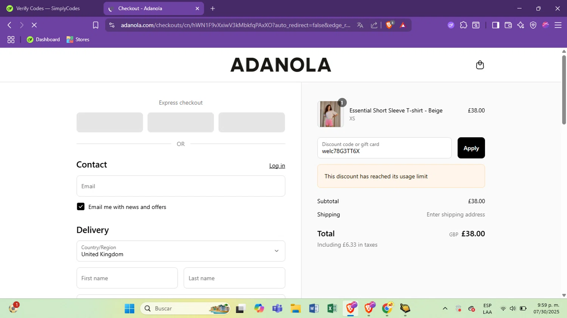Click the Last name field

click(234, 278)
